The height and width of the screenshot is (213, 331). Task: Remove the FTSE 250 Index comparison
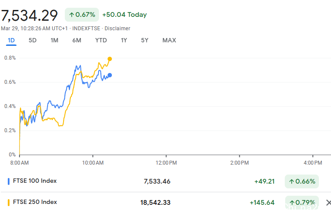click(x=328, y=202)
